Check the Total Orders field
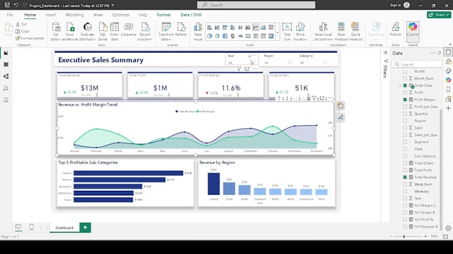This screenshot has height=254, width=453. [405, 163]
